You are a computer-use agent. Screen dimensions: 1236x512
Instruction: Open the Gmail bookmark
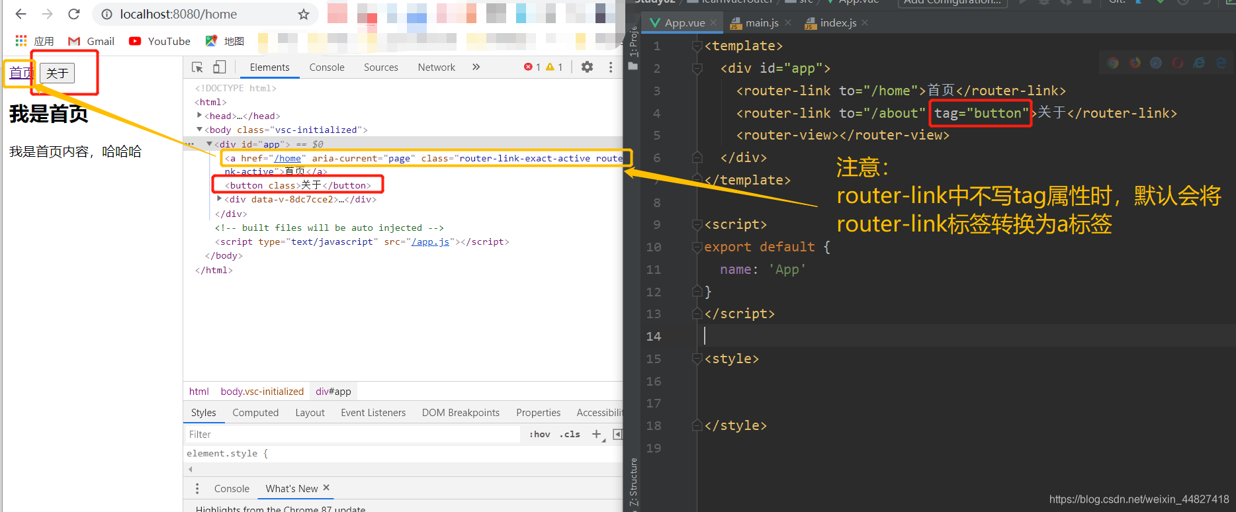[x=91, y=41]
